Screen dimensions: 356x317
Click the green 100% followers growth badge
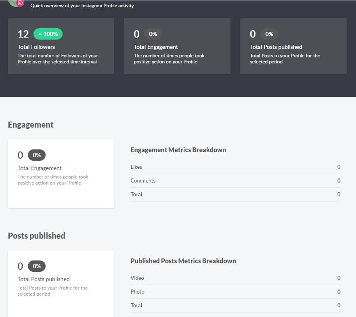pos(48,34)
